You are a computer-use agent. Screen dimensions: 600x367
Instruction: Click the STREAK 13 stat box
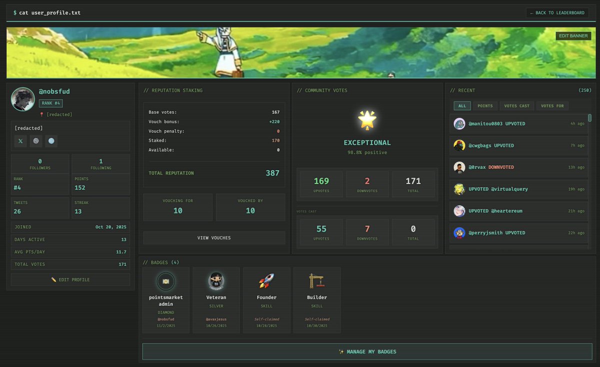[101, 208]
